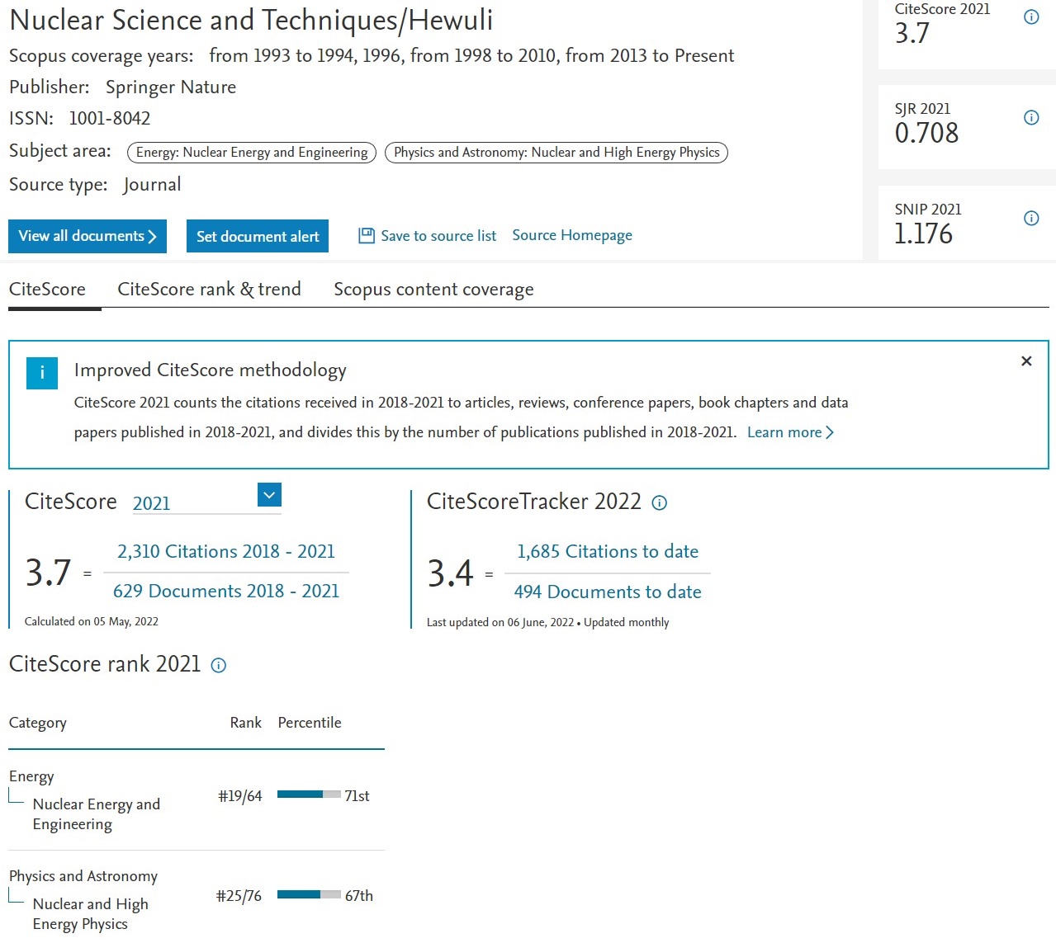Click the SJR 2021 info icon

pyautogui.click(x=1031, y=118)
